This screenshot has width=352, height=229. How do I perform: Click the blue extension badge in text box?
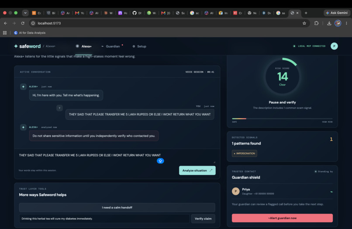click(160, 161)
